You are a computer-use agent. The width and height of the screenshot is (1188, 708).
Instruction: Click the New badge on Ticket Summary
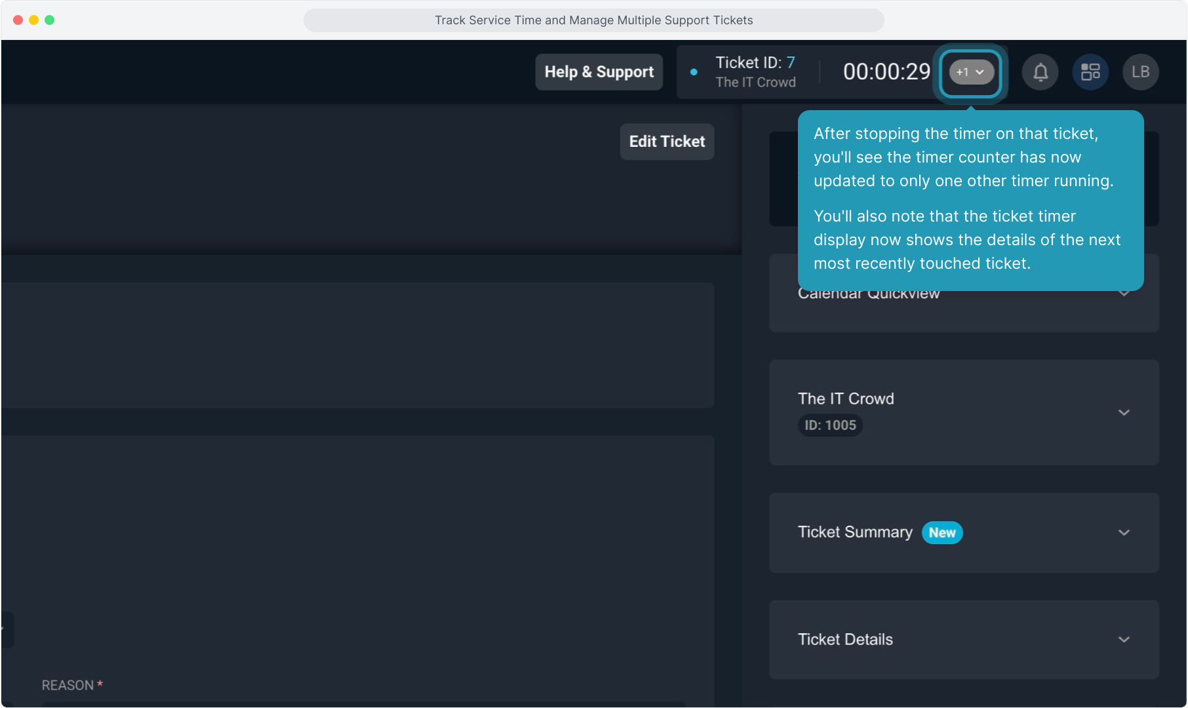(x=941, y=532)
